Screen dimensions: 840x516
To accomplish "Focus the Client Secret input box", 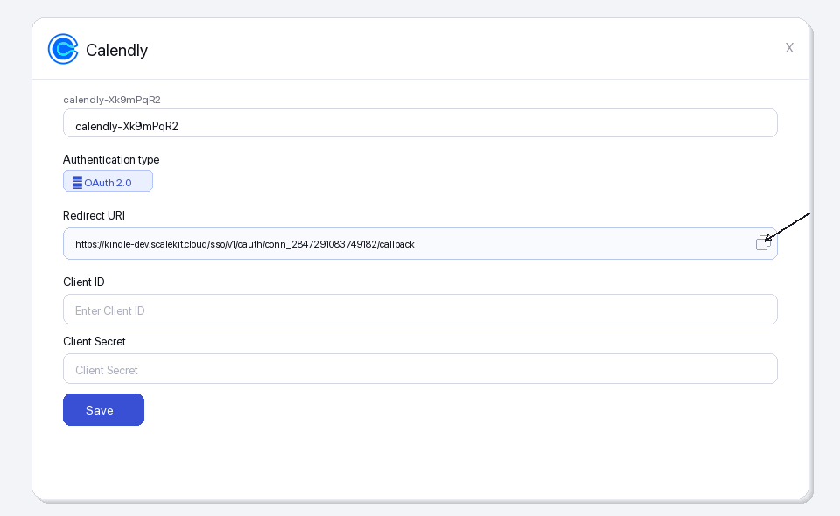I will (420, 368).
